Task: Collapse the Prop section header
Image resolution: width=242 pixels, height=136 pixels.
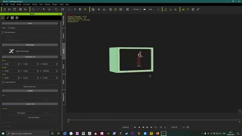Action: pyautogui.click(x=30, y=23)
